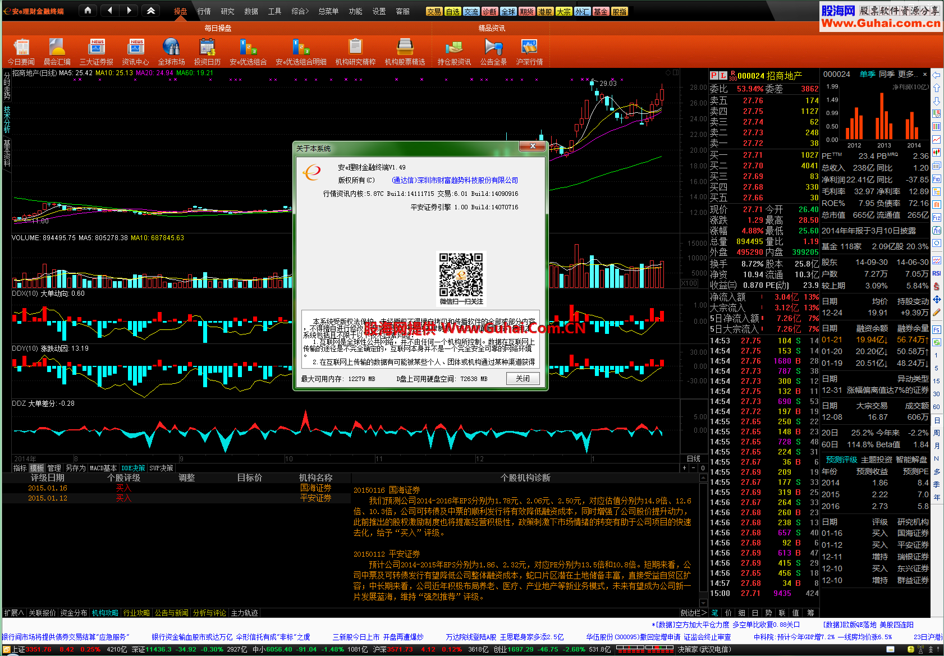Switch to 主力轨迹 bottom tab

pos(244,613)
